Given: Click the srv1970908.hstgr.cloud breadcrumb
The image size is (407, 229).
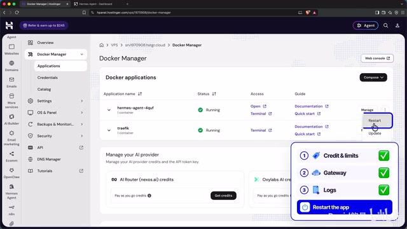Looking at the screenshot, I should tap(145, 45).
